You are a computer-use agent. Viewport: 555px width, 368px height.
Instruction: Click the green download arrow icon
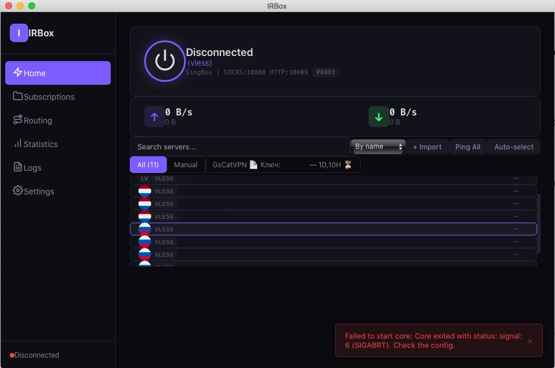(x=378, y=117)
